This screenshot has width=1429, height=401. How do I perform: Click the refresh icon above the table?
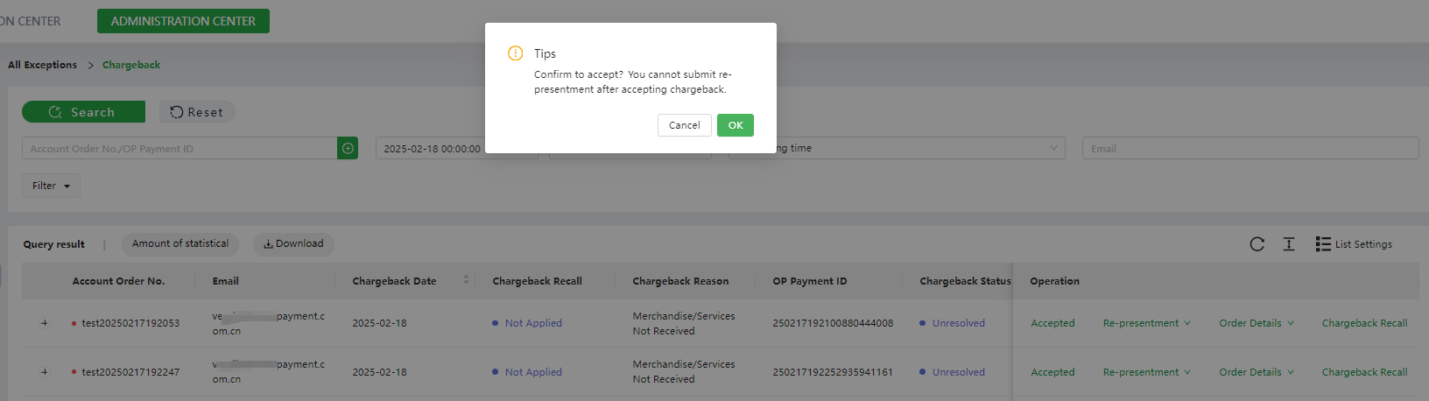[1257, 244]
